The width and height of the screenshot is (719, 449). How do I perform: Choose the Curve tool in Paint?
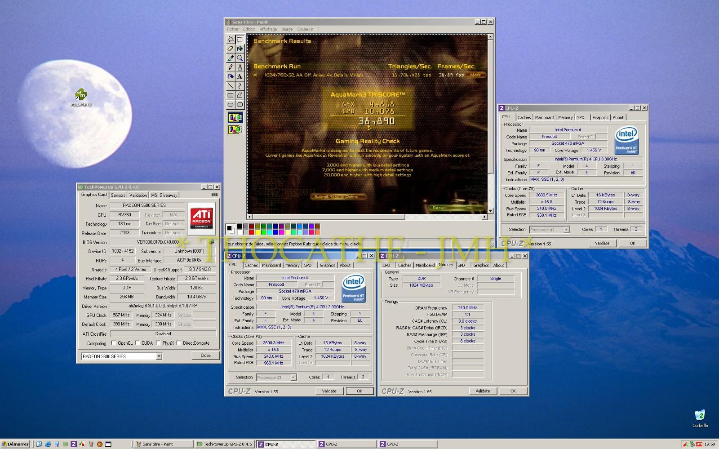pyautogui.click(x=240, y=86)
